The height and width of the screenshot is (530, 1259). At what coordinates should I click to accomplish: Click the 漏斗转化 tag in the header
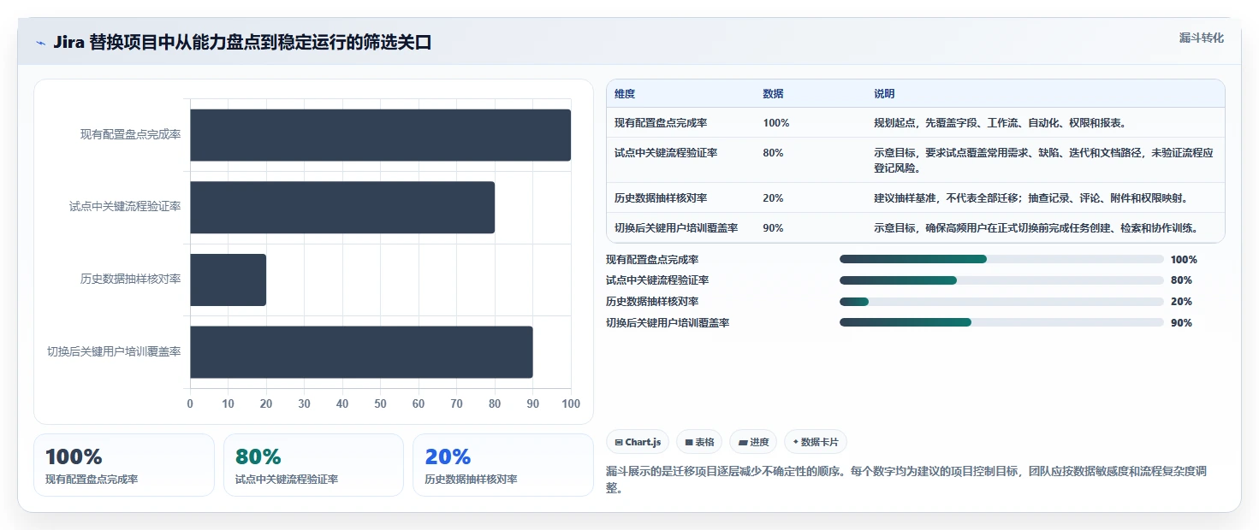click(1202, 38)
